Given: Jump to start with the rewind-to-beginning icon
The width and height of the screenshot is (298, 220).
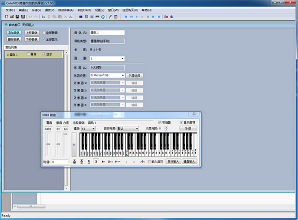Looking at the screenshot, I should [126, 17].
